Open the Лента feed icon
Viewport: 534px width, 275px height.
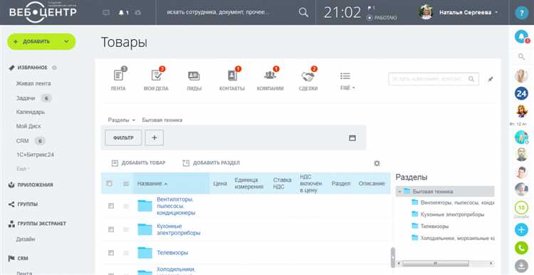click(118, 76)
